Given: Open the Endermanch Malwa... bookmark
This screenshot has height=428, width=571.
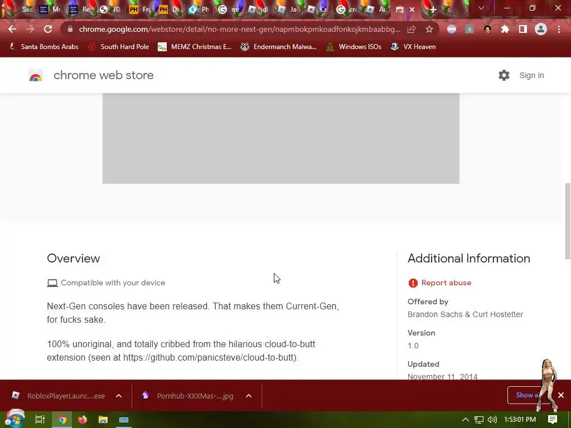Looking at the screenshot, I should (279, 47).
